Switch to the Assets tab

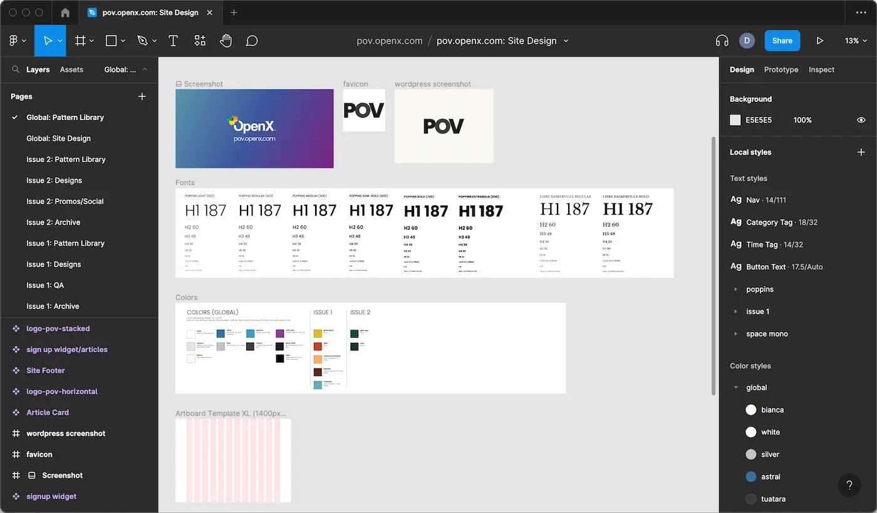tap(71, 69)
